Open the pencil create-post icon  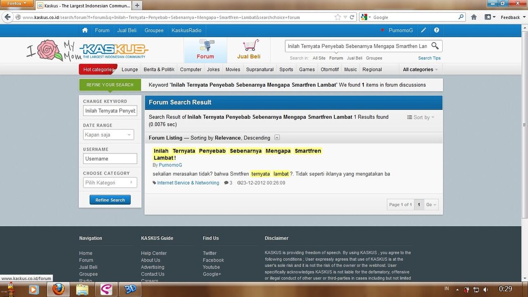(424, 30)
